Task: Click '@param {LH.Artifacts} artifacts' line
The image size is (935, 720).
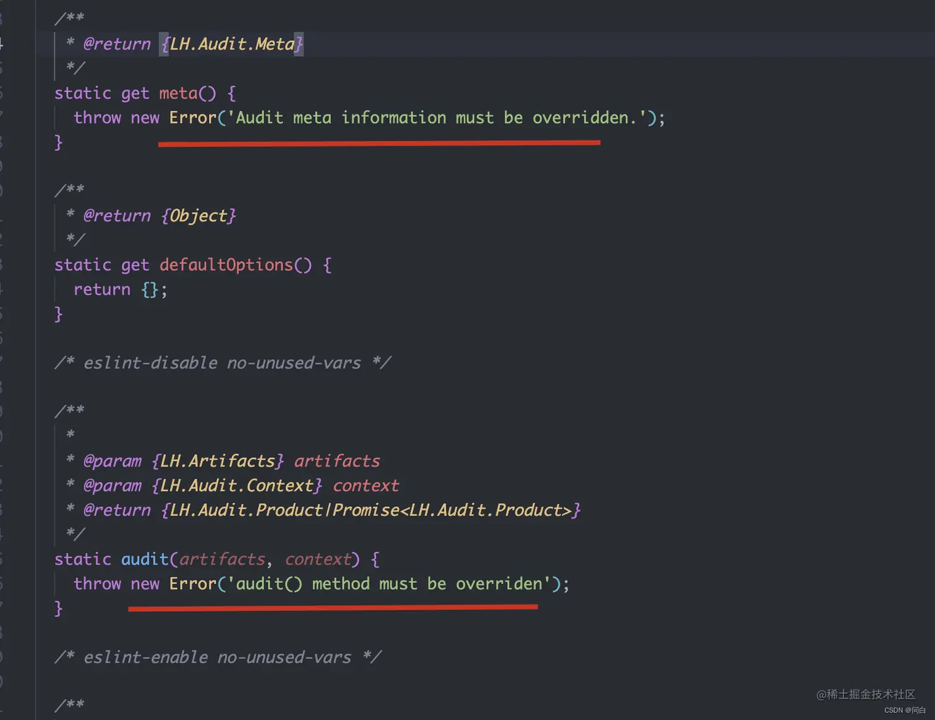Action: tap(223, 461)
